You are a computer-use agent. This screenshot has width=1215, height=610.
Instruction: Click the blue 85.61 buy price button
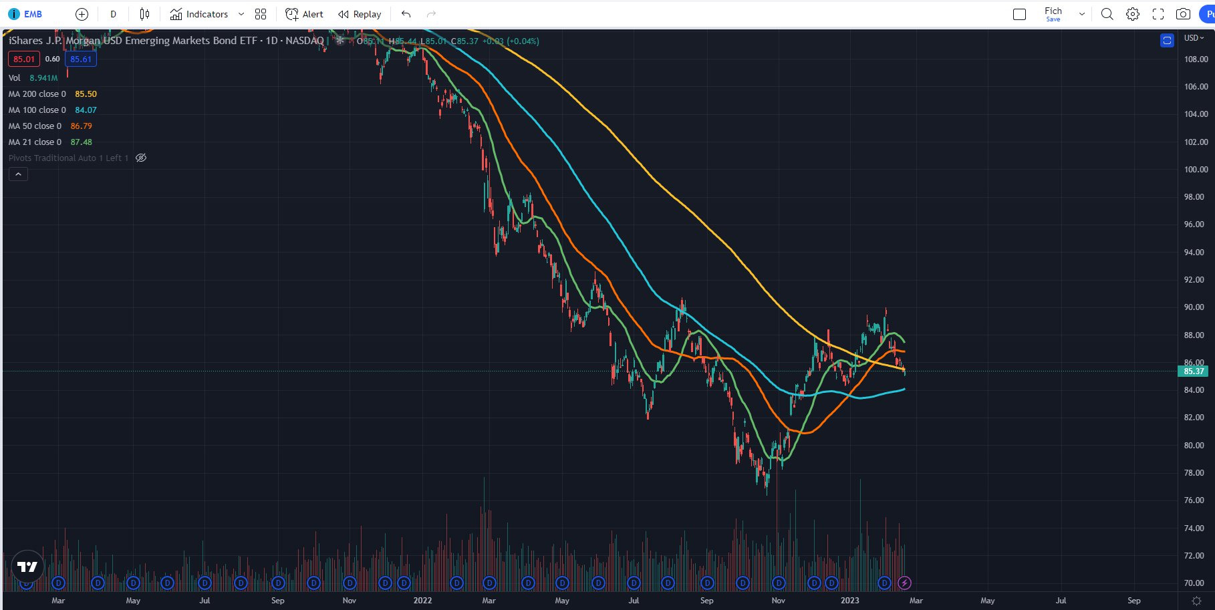tap(81, 59)
